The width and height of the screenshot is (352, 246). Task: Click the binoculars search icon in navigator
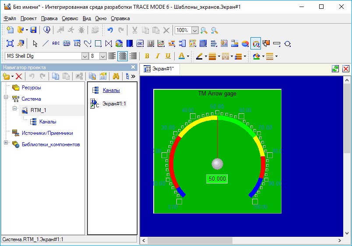[116, 76]
